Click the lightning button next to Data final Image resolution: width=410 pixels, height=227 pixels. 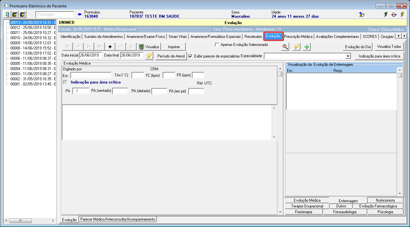pyautogui.click(x=149, y=56)
